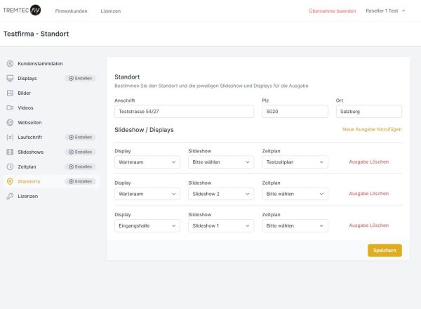Click the Kundenstammdaten sidebar icon
This screenshot has height=309, width=421.
10,64
